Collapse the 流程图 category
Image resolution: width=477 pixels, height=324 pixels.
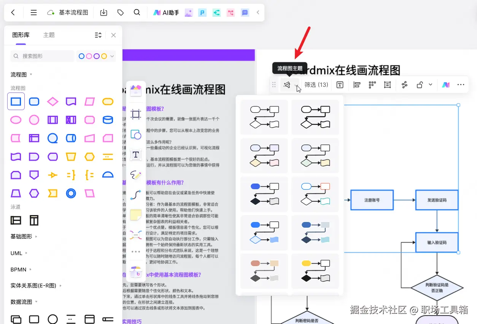[21, 75]
